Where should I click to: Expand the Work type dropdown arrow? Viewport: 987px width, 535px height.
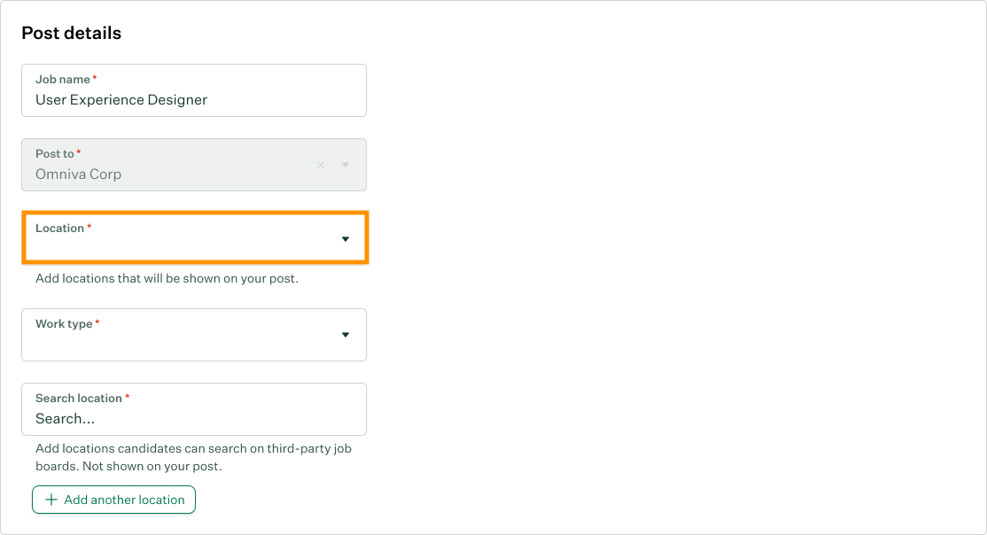(x=346, y=335)
